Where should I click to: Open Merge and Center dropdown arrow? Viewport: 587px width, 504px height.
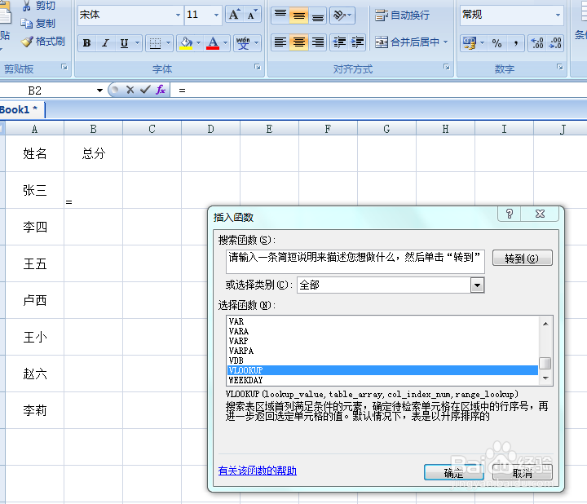pyautogui.click(x=445, y=42)
